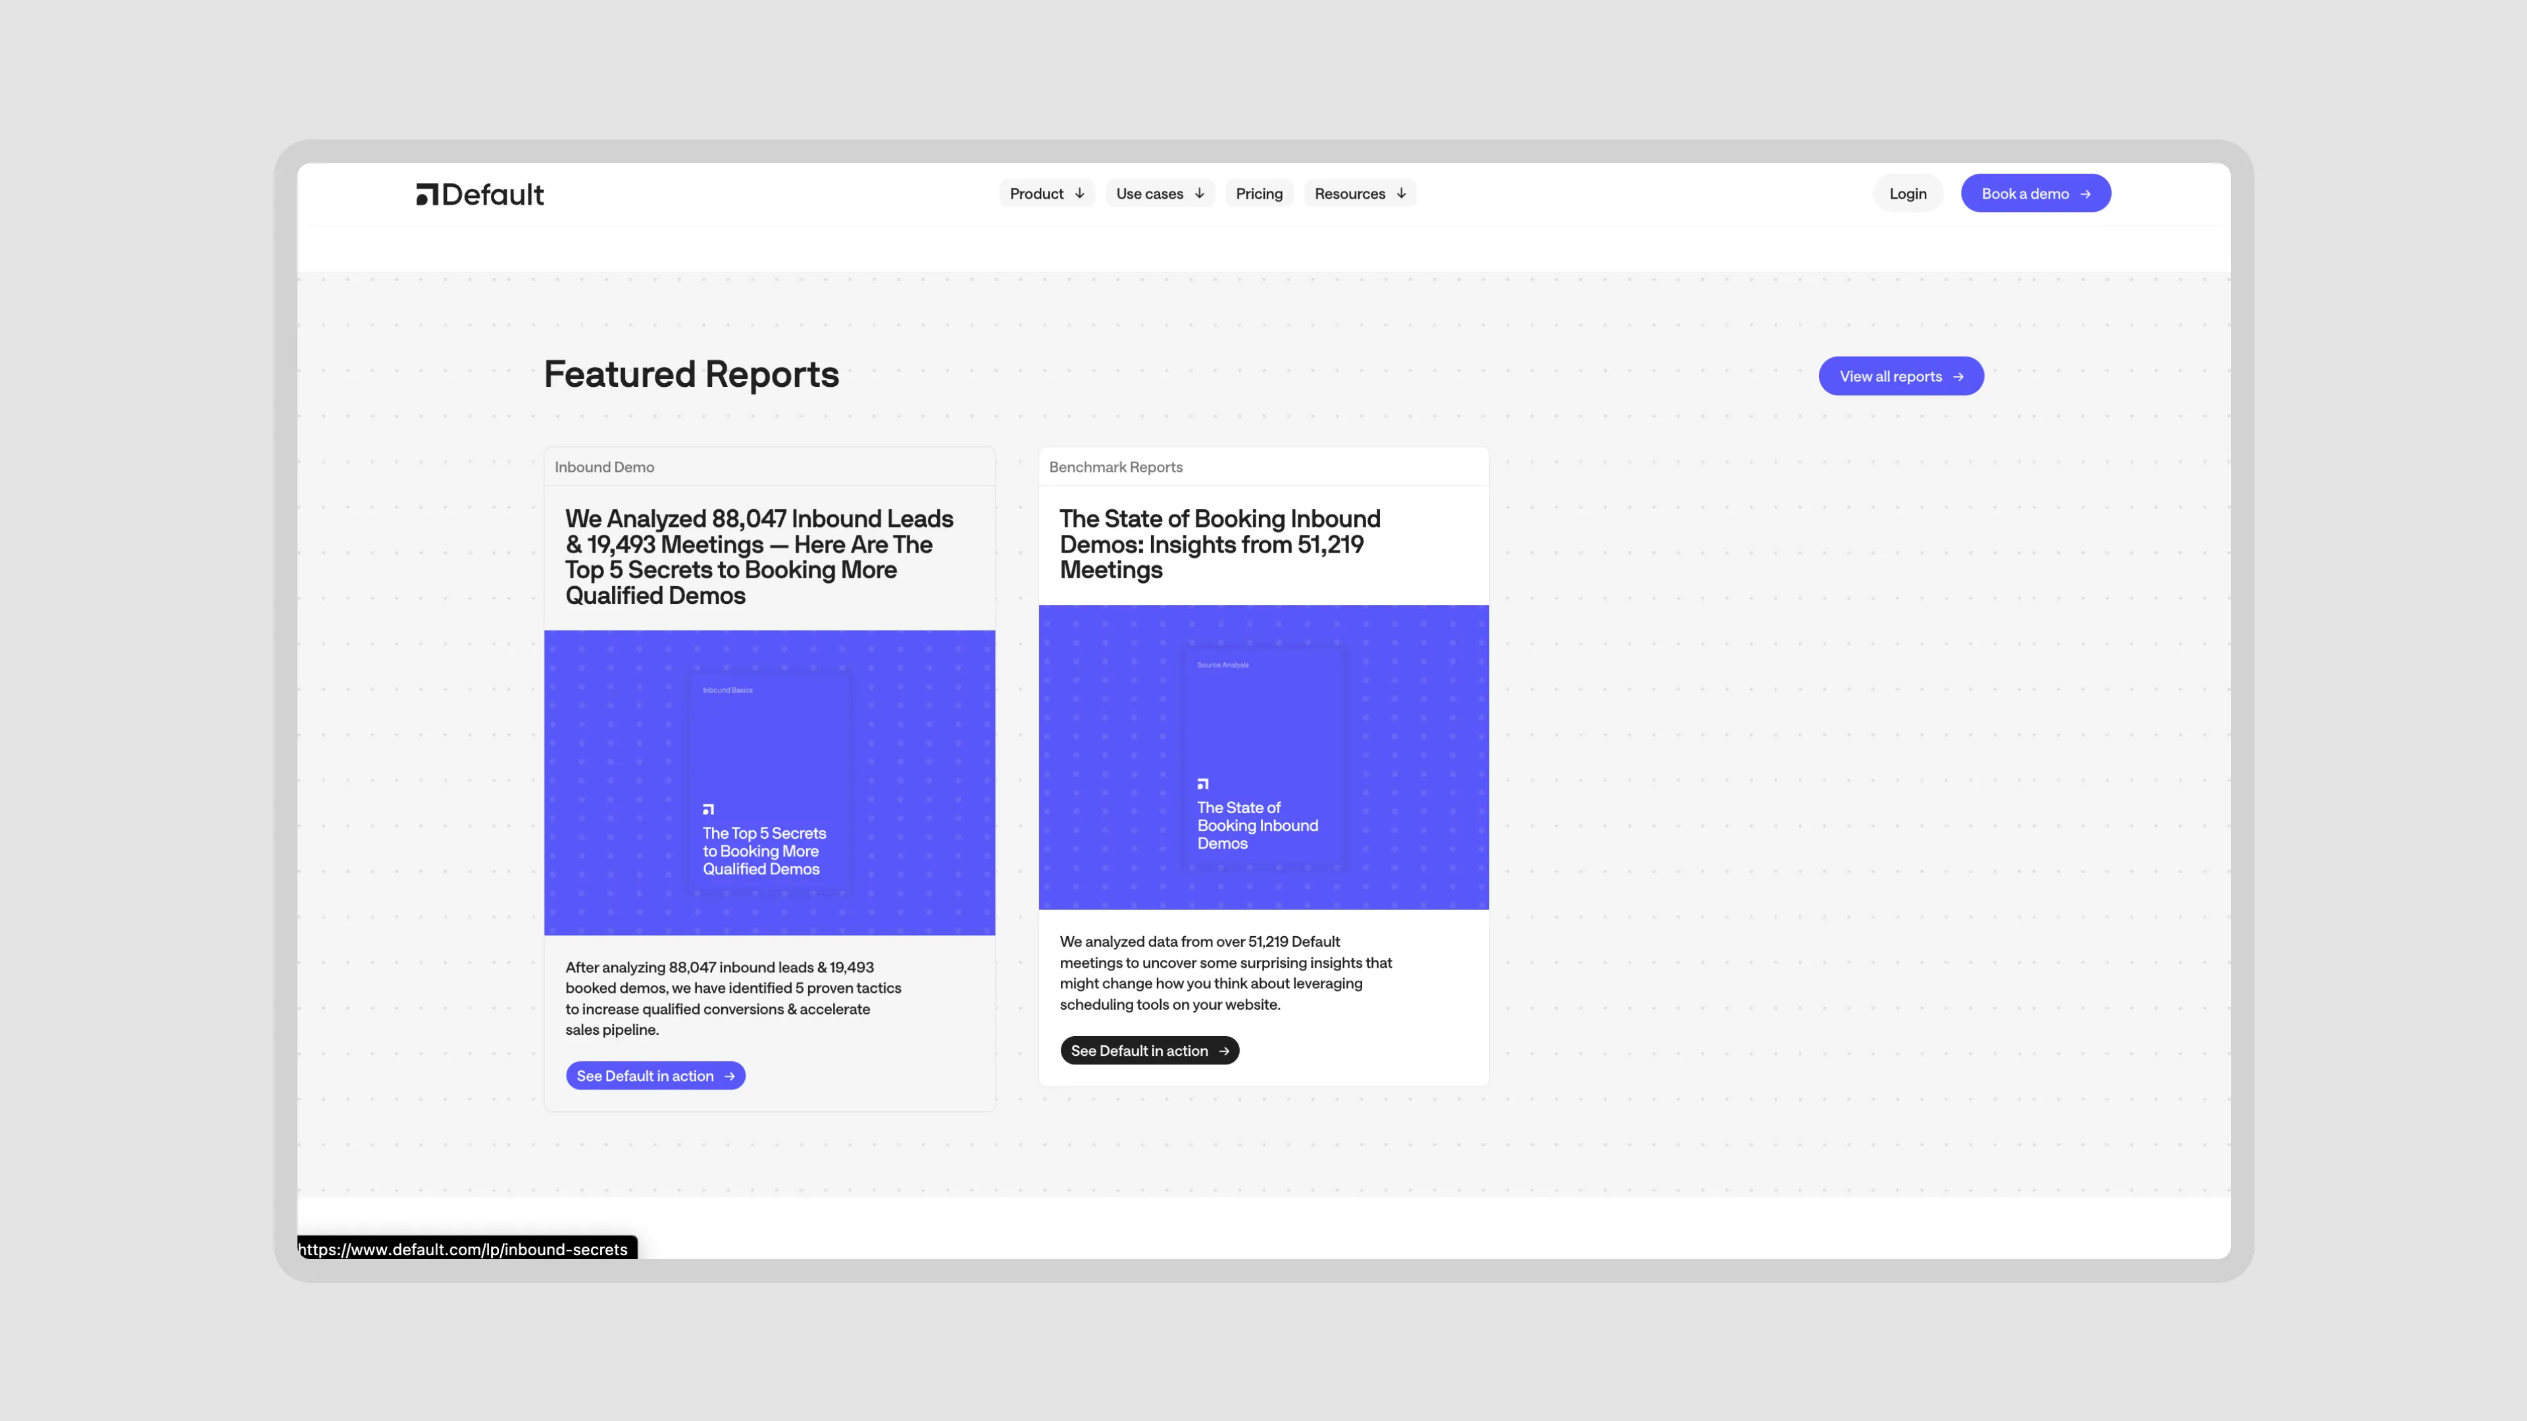The height and width of the screenshot is (1421, 2527).
Task: Click small Default logo on Top 5 Secrets cover
Action: pos(708,809)
